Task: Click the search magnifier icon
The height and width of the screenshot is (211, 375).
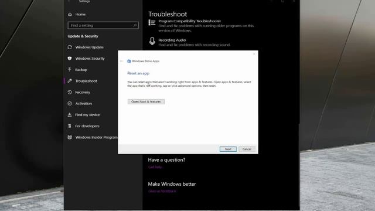Action: coord(135,25)
